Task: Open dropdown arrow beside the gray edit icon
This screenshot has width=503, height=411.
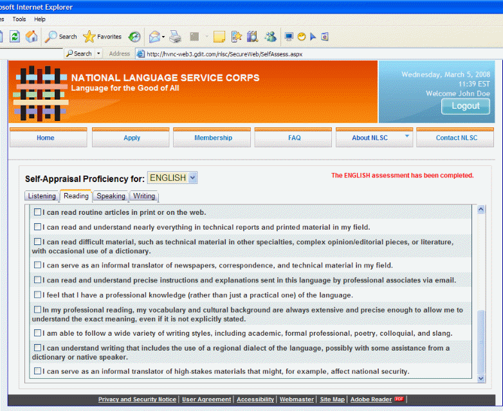Action: click(206, 37)
